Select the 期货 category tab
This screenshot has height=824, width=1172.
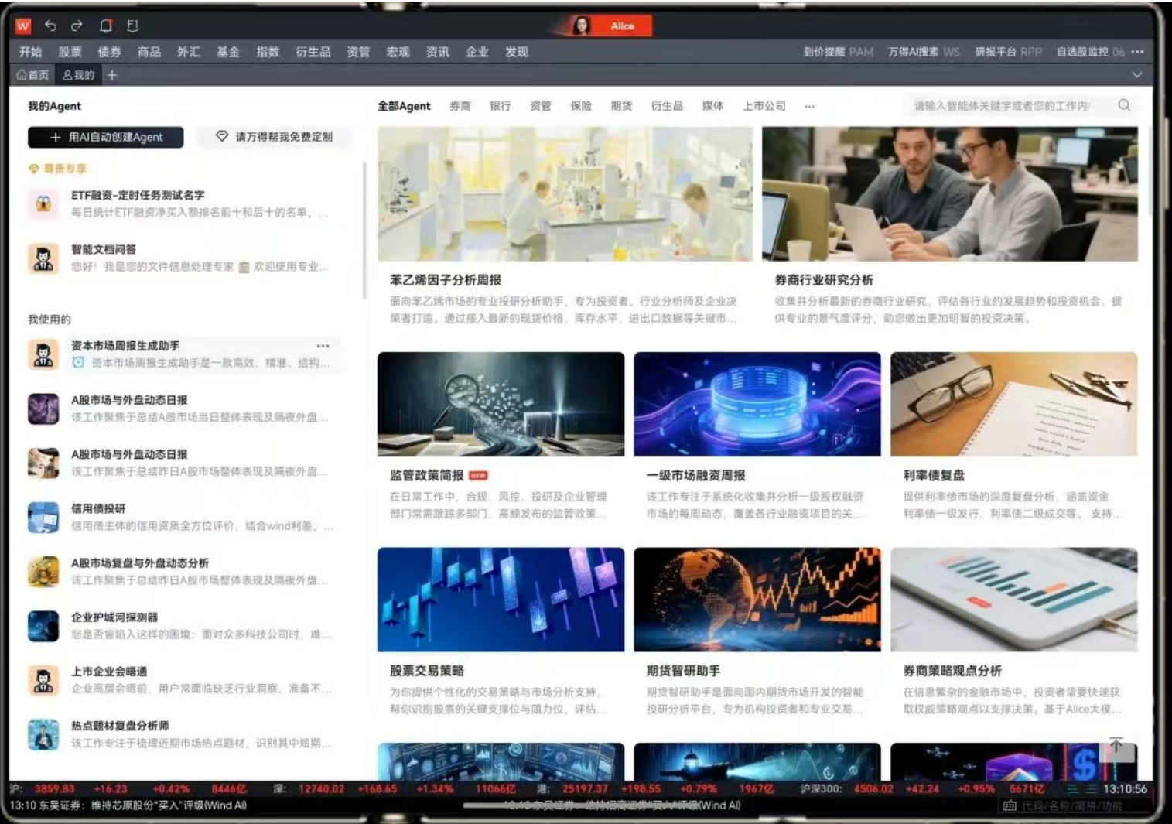(621, 106)
